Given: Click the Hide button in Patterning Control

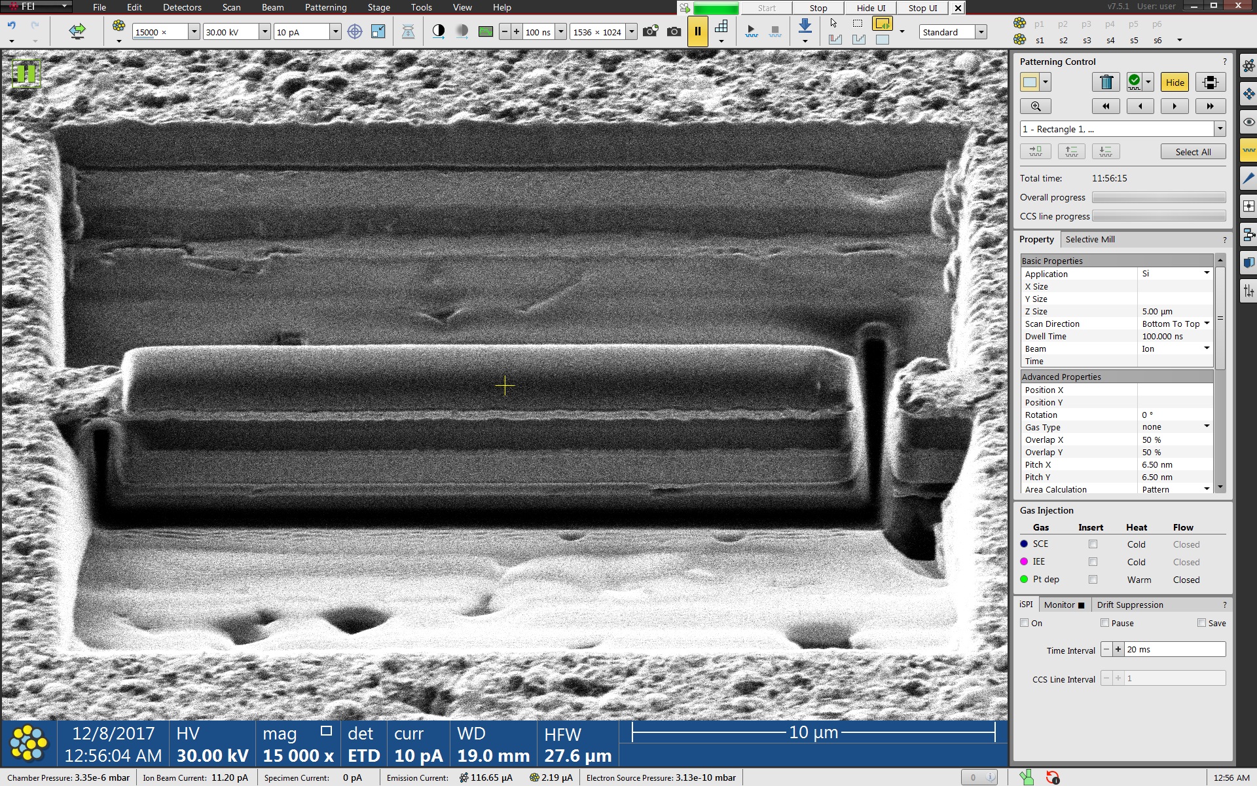Looking at the screenshot, I should (x=1175, y=83).
